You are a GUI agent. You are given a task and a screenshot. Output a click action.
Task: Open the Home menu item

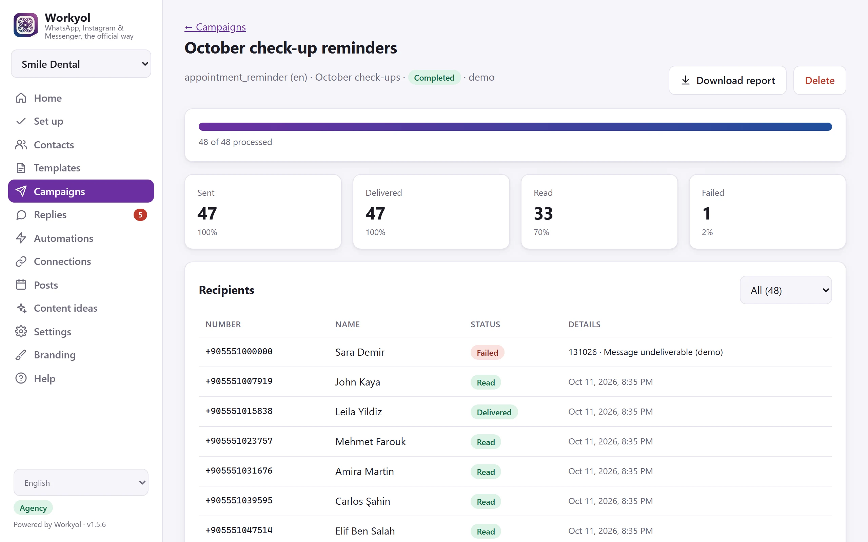point(81,98)
